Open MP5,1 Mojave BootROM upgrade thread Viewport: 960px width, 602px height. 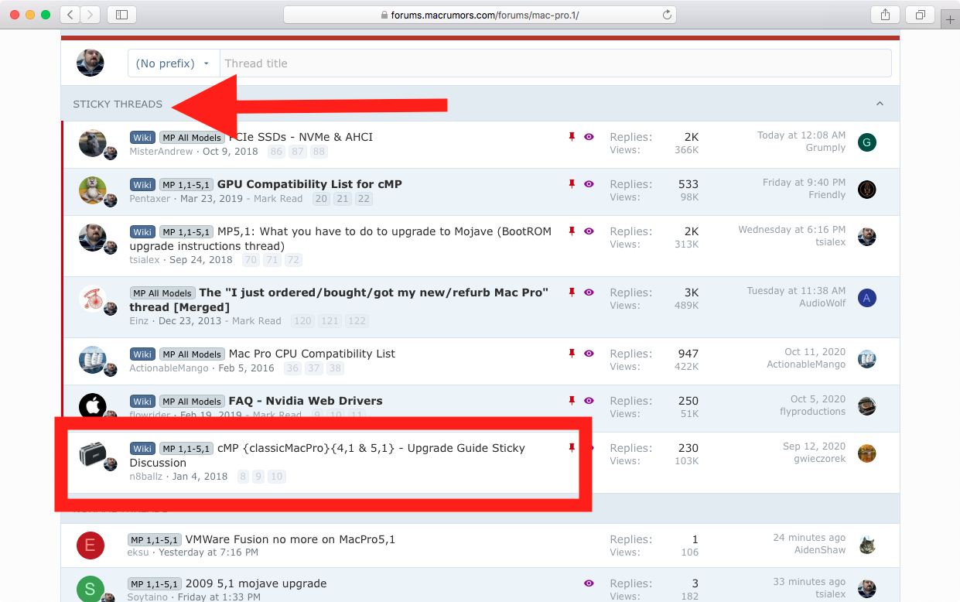340,238
